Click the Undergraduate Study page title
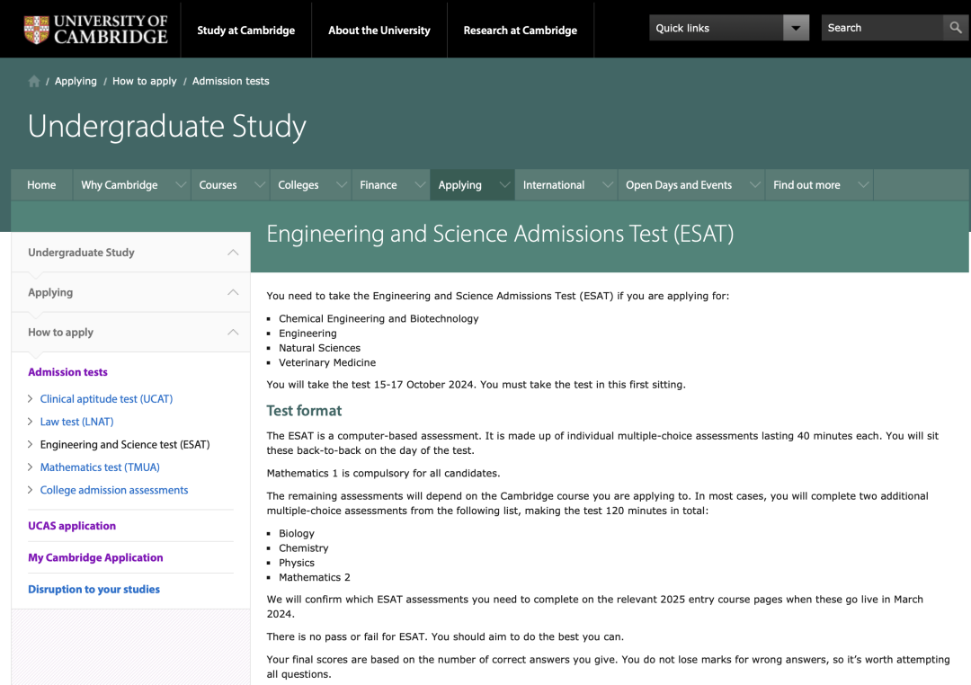Image resolution: width=971 pixels, height=685 pixels. 167,127
